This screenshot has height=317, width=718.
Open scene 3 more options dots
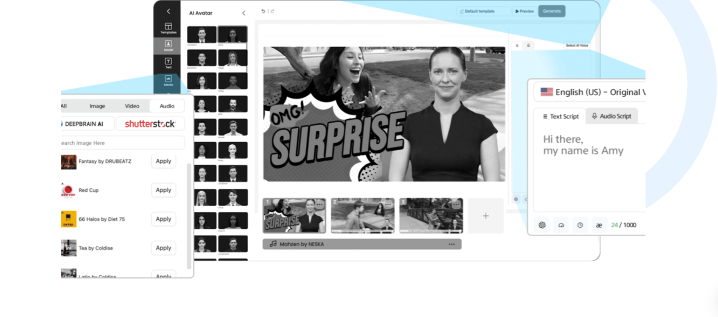tap(456, 204)
